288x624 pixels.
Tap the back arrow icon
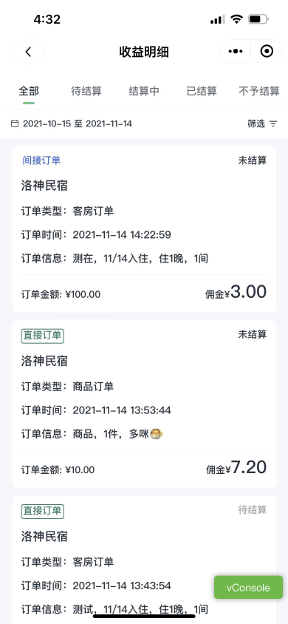[28, 52]
